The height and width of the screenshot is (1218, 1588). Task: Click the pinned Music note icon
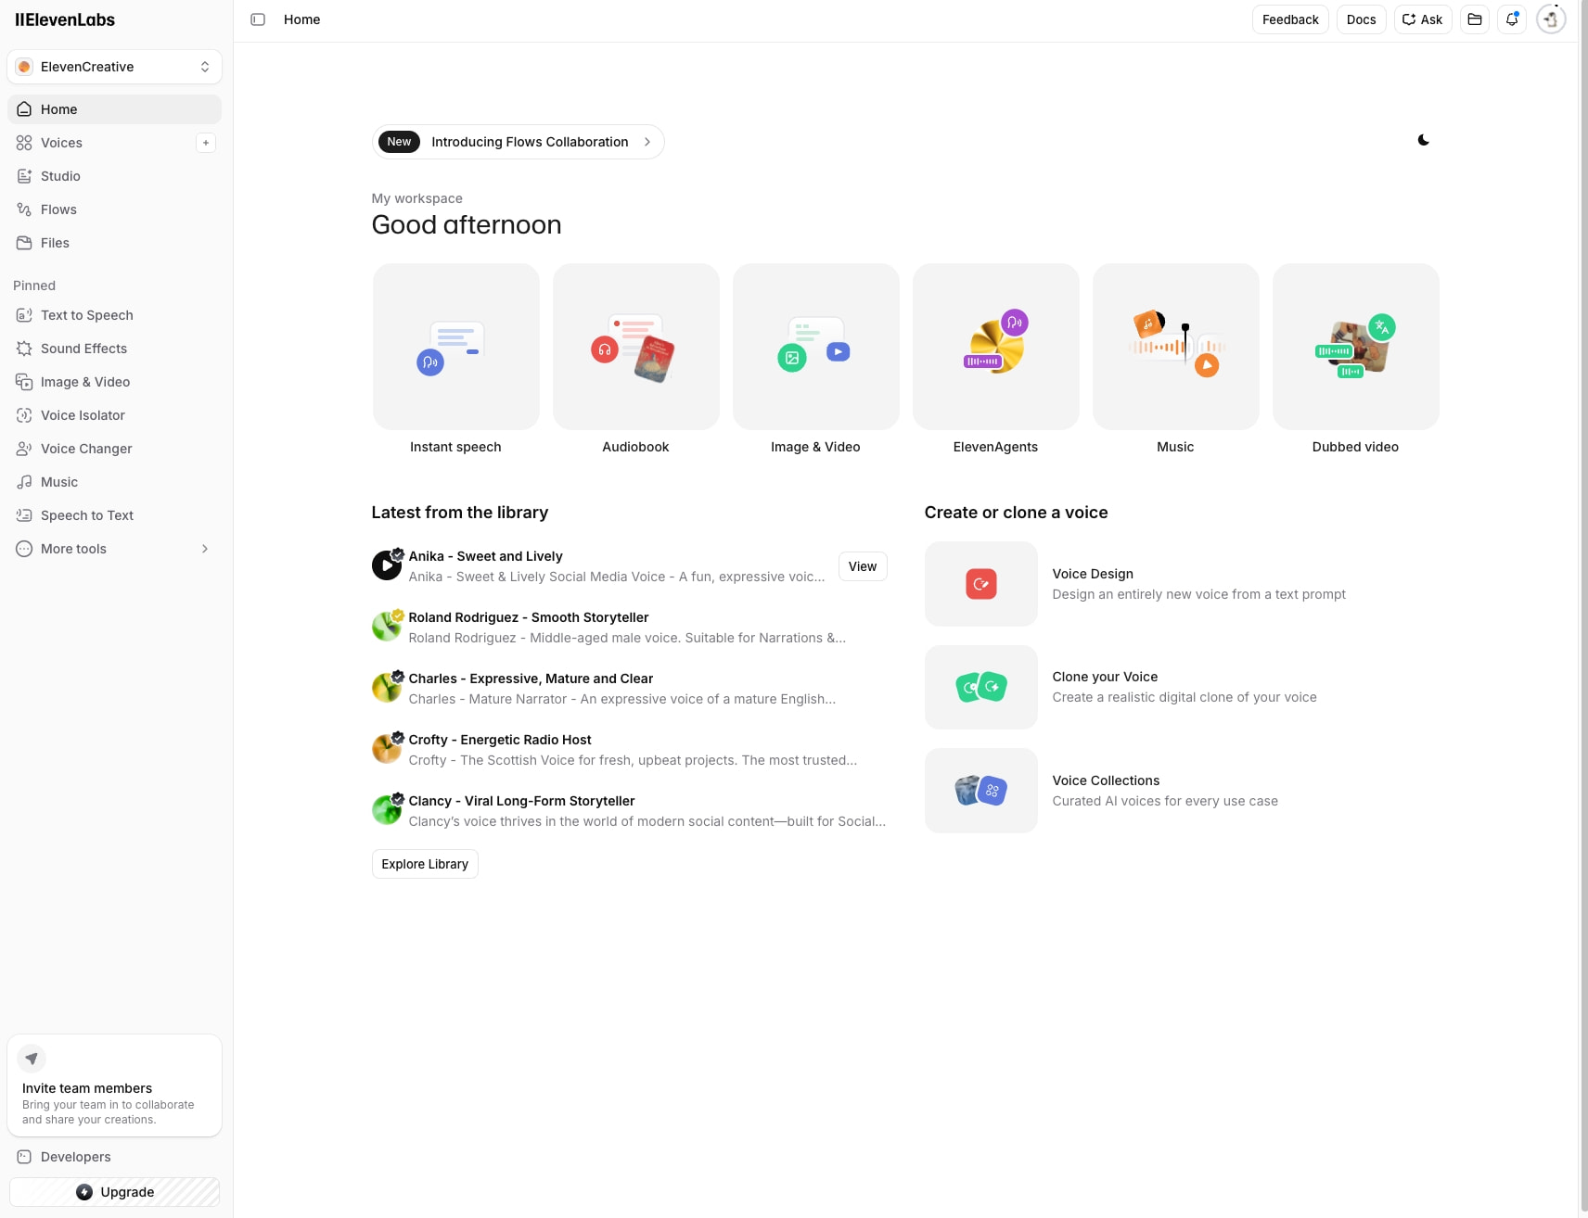point(24,482)
